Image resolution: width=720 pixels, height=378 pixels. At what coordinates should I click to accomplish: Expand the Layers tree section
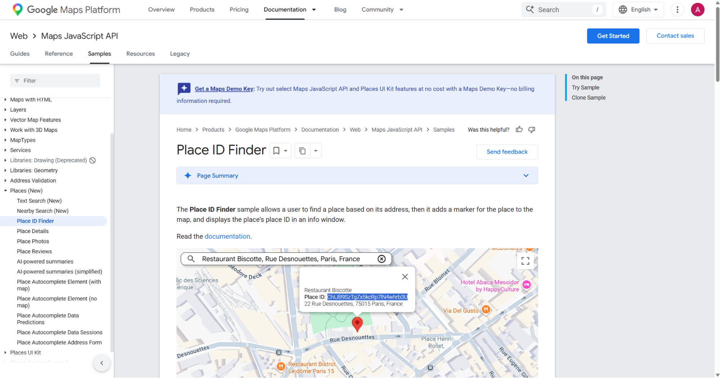(5, 110)
